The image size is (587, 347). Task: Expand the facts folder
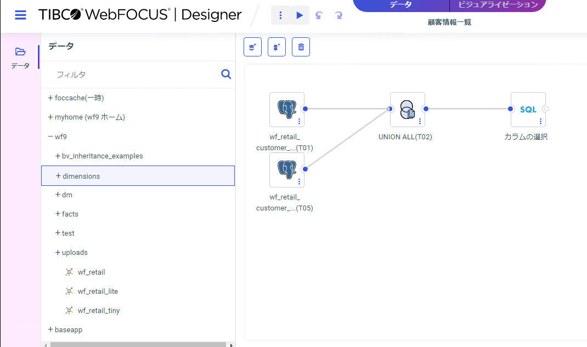click(58, 214)
